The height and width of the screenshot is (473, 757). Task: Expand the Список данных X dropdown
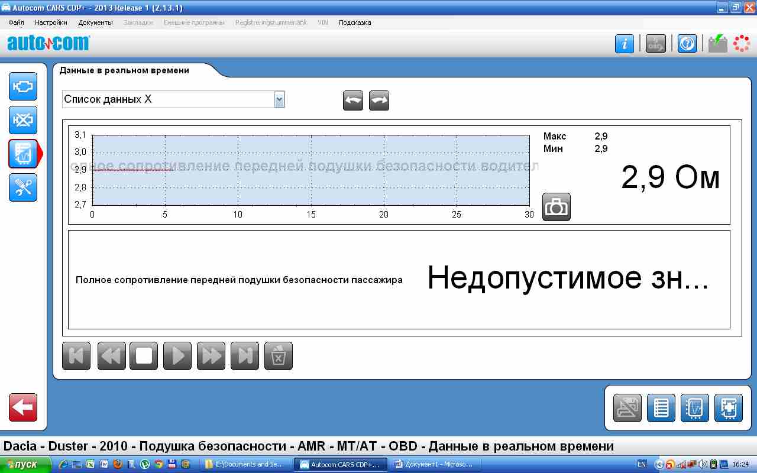[x=279, y=100]
